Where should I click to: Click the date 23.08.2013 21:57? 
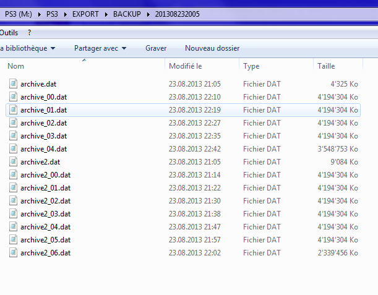(194, 241)
